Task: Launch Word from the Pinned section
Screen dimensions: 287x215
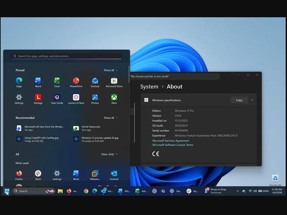Action: 38,83
